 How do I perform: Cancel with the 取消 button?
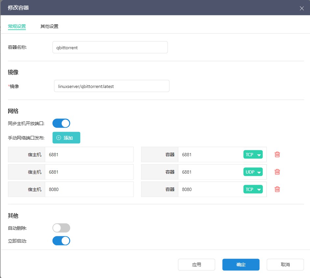[285, 265]
